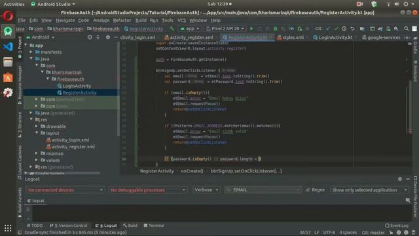419x236 pixels.
Task: Revert changes with Git rollback arrow icon
Action: coord(352,29)
